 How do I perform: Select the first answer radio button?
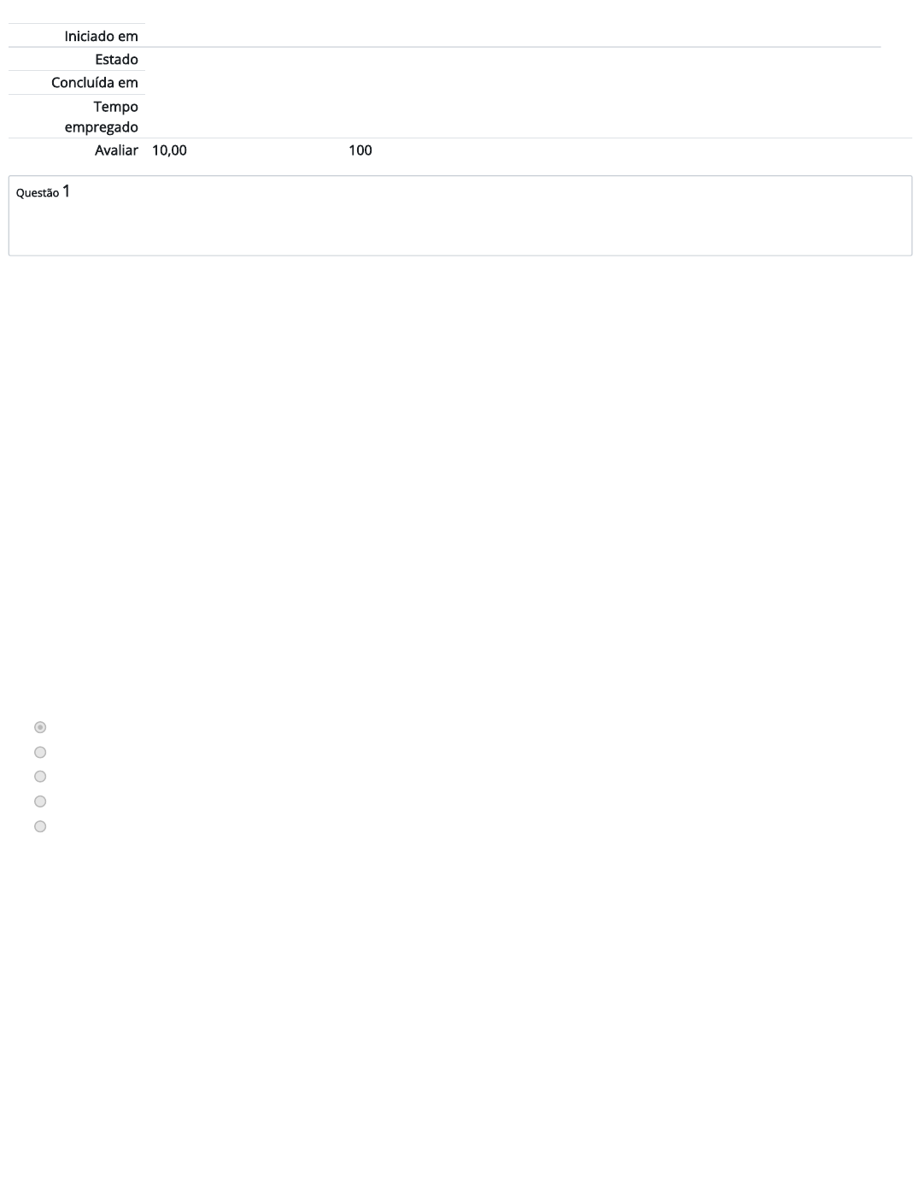tap(40, 727)
